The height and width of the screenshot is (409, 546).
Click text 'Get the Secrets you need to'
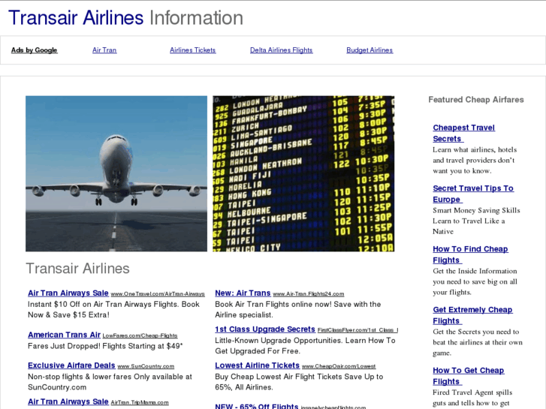coord(475,332)
